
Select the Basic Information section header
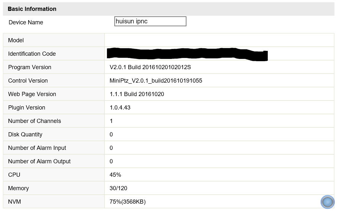tap(32, 9)
